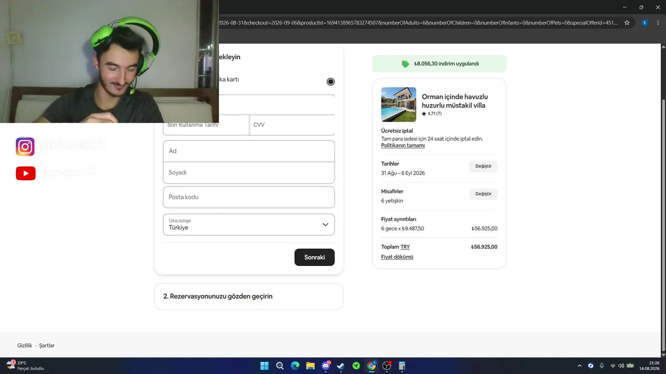Click the dates text 31 Ağu – 6 Eyl 2026

(403, 173)
